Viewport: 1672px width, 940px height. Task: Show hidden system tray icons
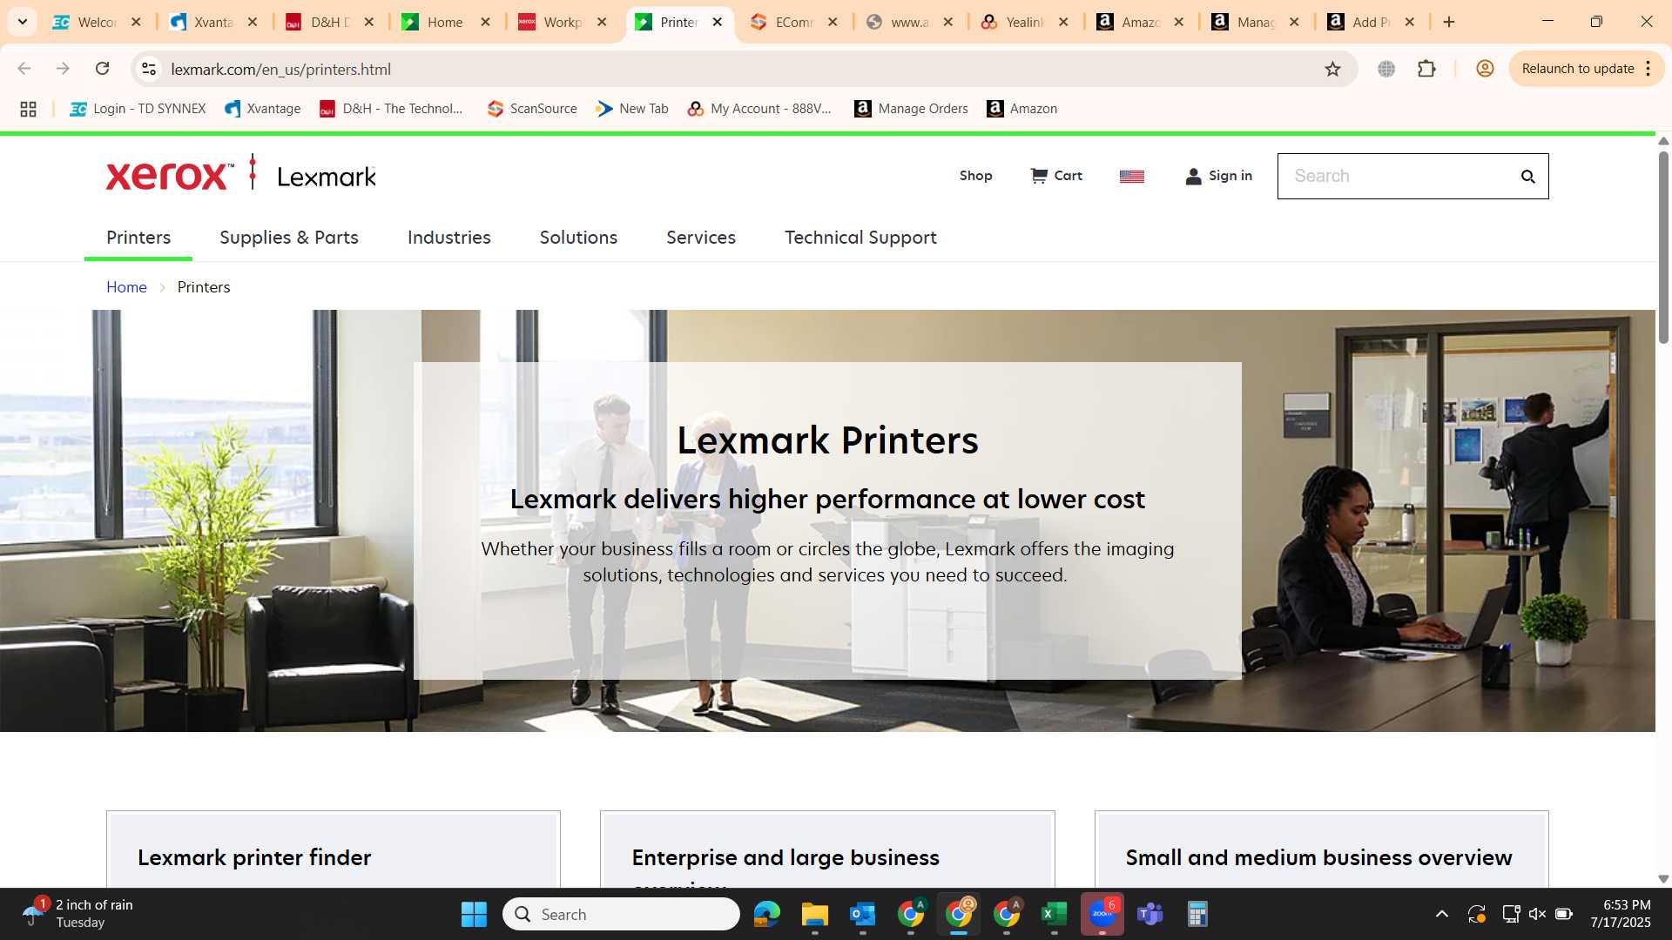click(1442, 914)
